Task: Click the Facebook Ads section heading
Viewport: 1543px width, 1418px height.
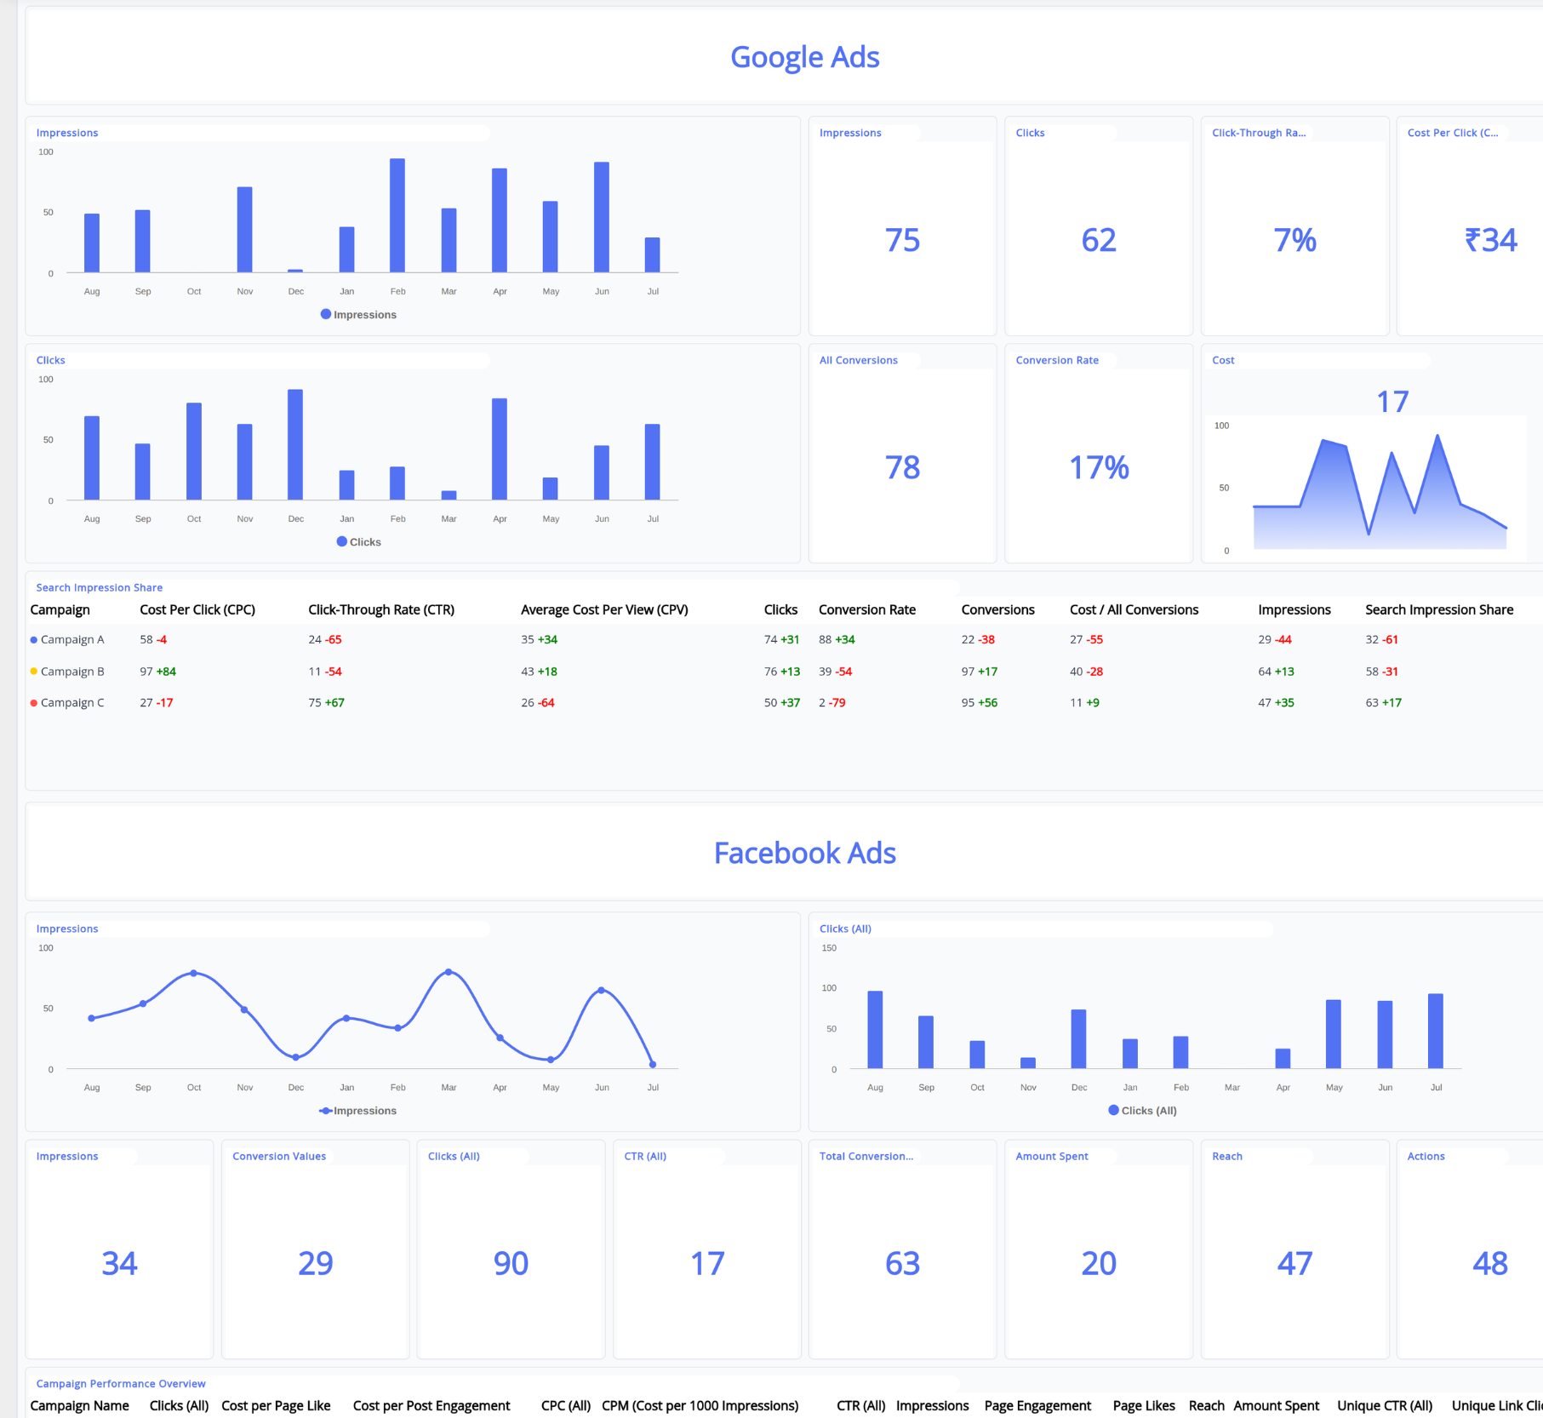Action: click(804, 853)
